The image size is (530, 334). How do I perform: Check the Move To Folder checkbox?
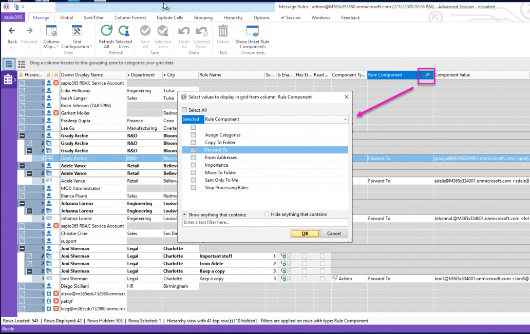(x=193, y=172)
